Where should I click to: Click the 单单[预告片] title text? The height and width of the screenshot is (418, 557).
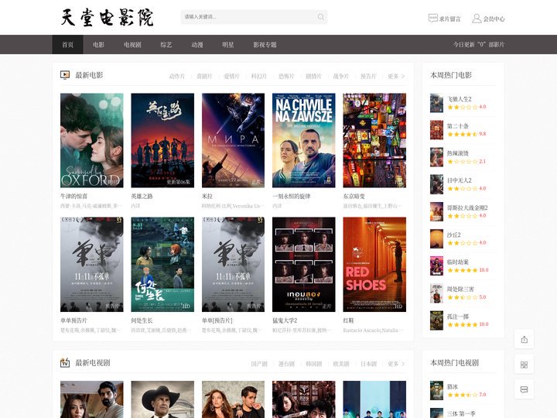(x=217, y=320)
